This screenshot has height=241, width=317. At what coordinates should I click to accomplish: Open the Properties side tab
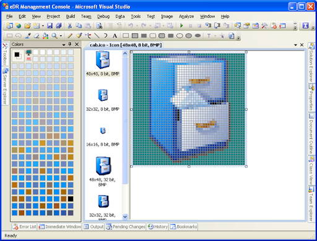tap(311, 98)
